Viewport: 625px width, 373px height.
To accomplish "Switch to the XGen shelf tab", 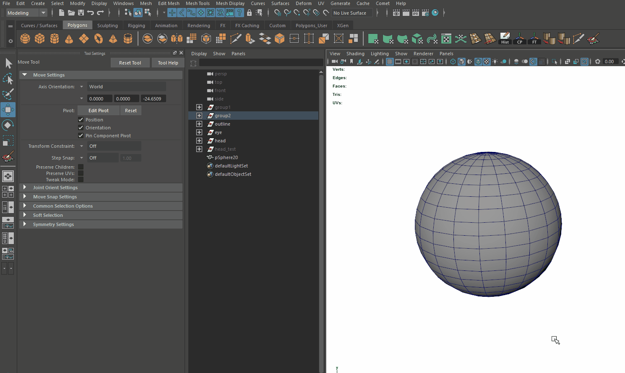I will pyautogui.click(x=343, y=26).
